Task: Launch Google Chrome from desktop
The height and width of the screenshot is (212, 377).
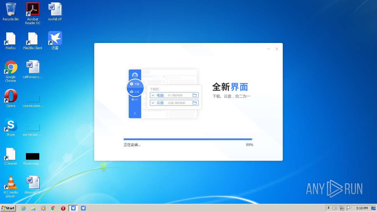Action: point(11,71)
